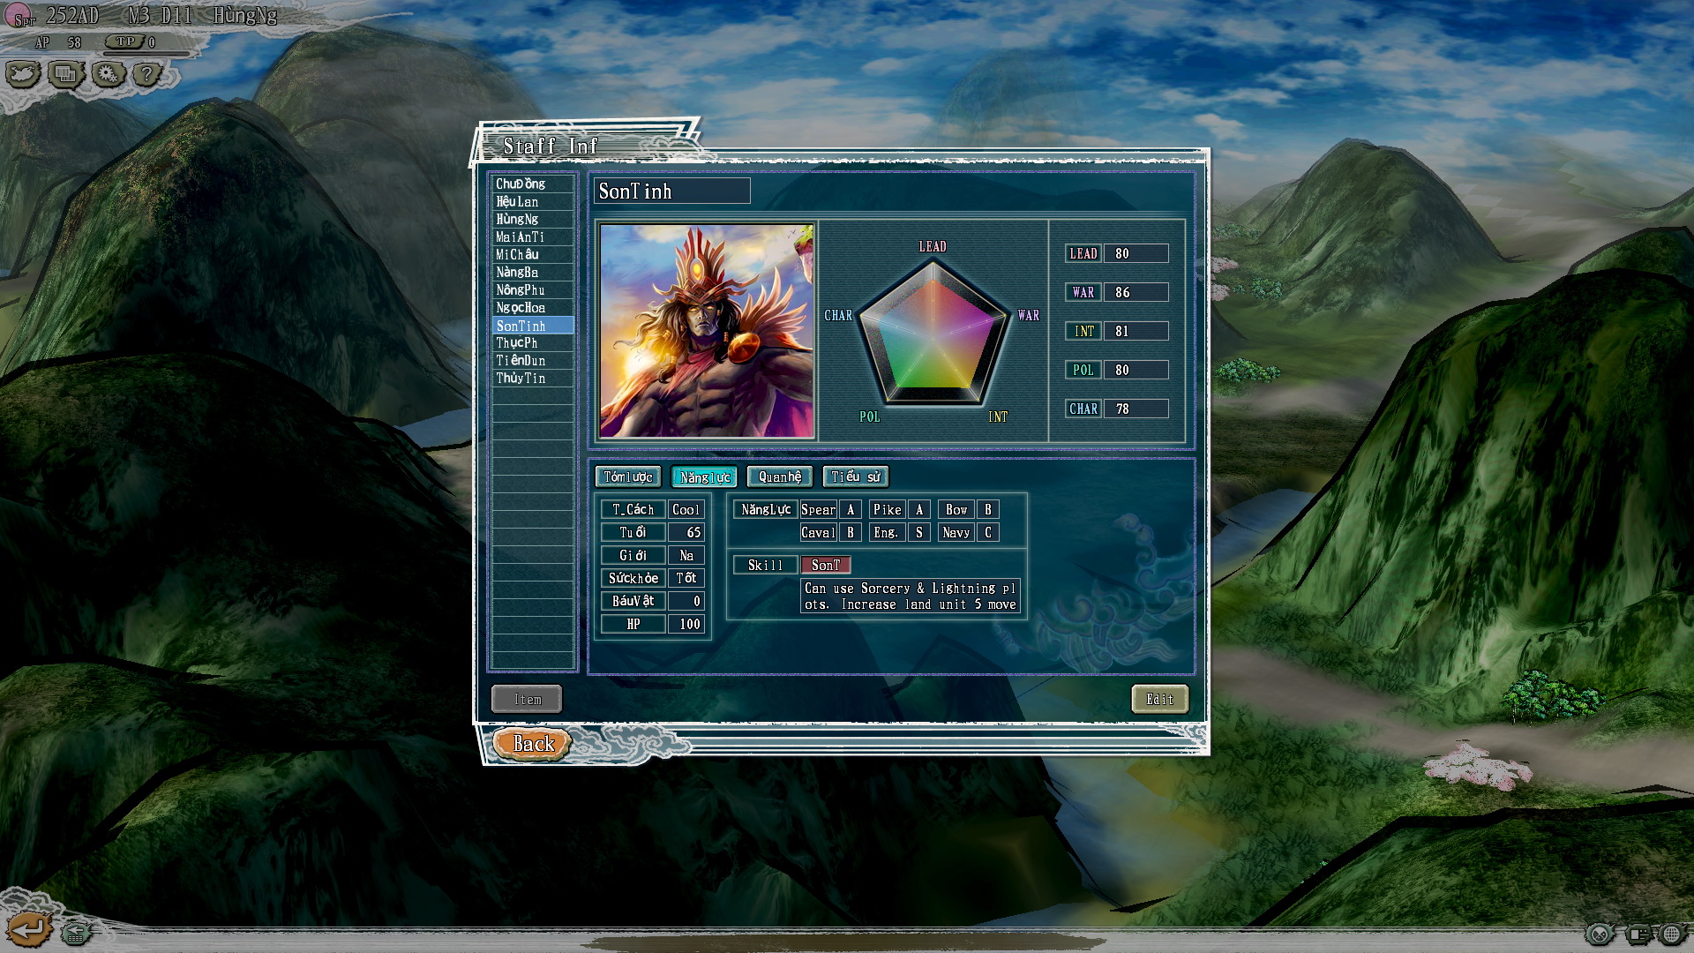Viewport: 1694px width, 953px height.
Task: Click the SonT skill tag
Action: click(x=826, y=565)
